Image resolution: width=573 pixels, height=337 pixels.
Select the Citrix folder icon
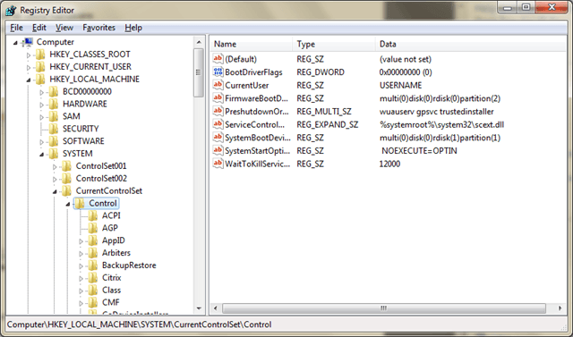coord(93,277)
